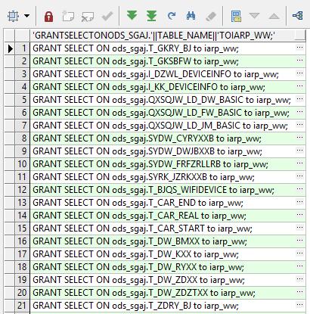The width and height of the screenshot is (310, 314).
Task: Select row header number 20
Action: [x=23, y=293]
